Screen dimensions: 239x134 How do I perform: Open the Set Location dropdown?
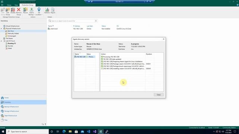39,12
